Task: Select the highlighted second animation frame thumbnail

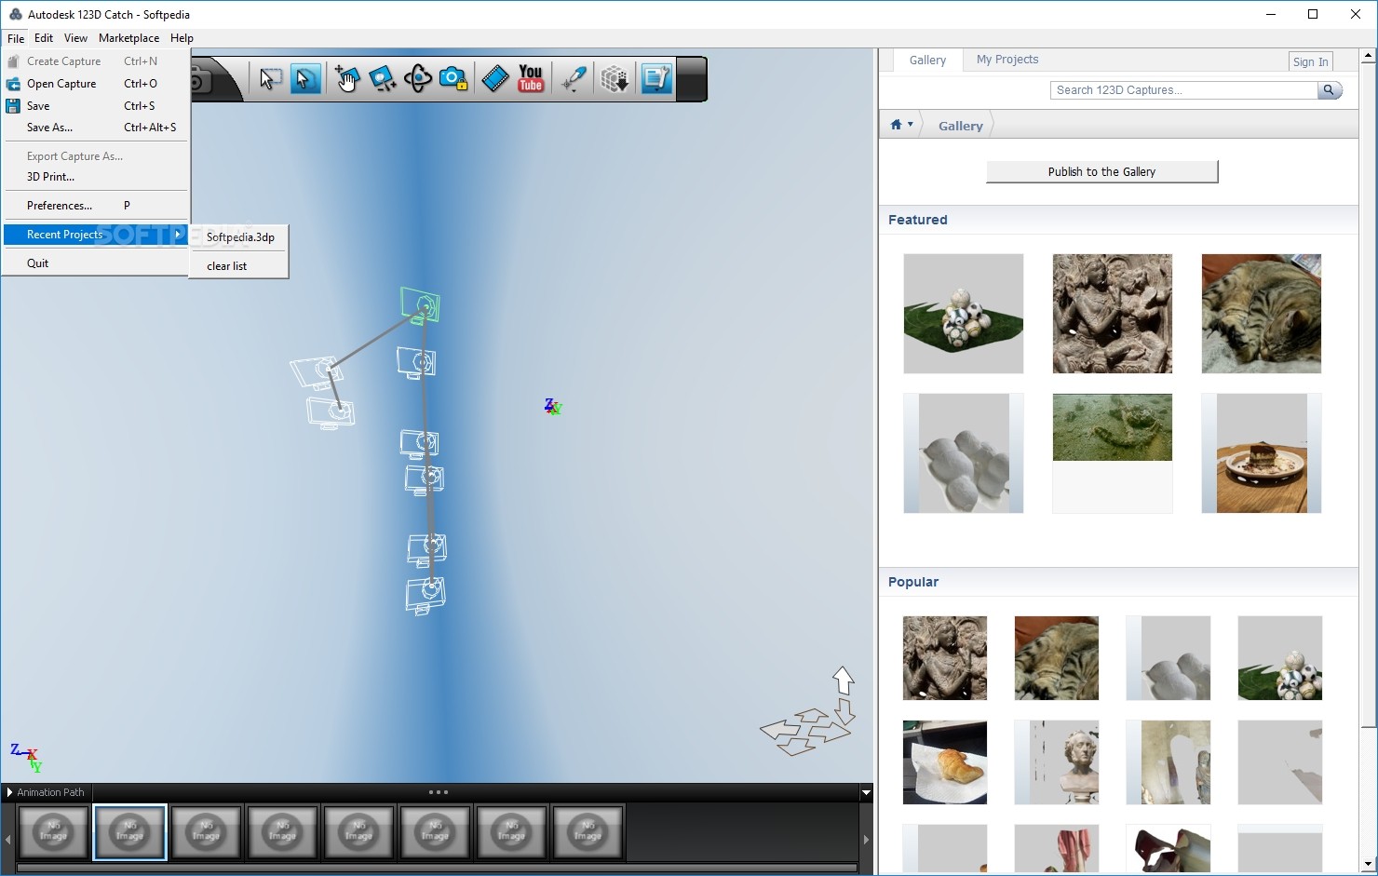Action: 129,832
